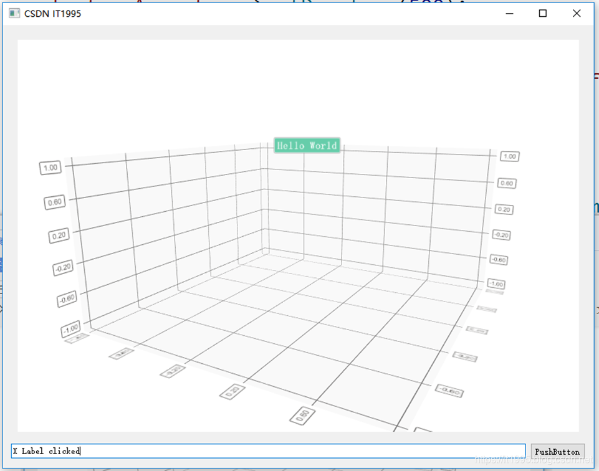Image resolution: width=599 pixels, height=471 pixels.
Task: Click the 0.20 label on the left axis
Action: (58, 235)
